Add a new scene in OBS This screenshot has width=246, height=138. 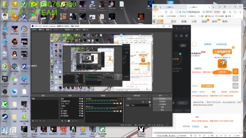pos(33,121)
